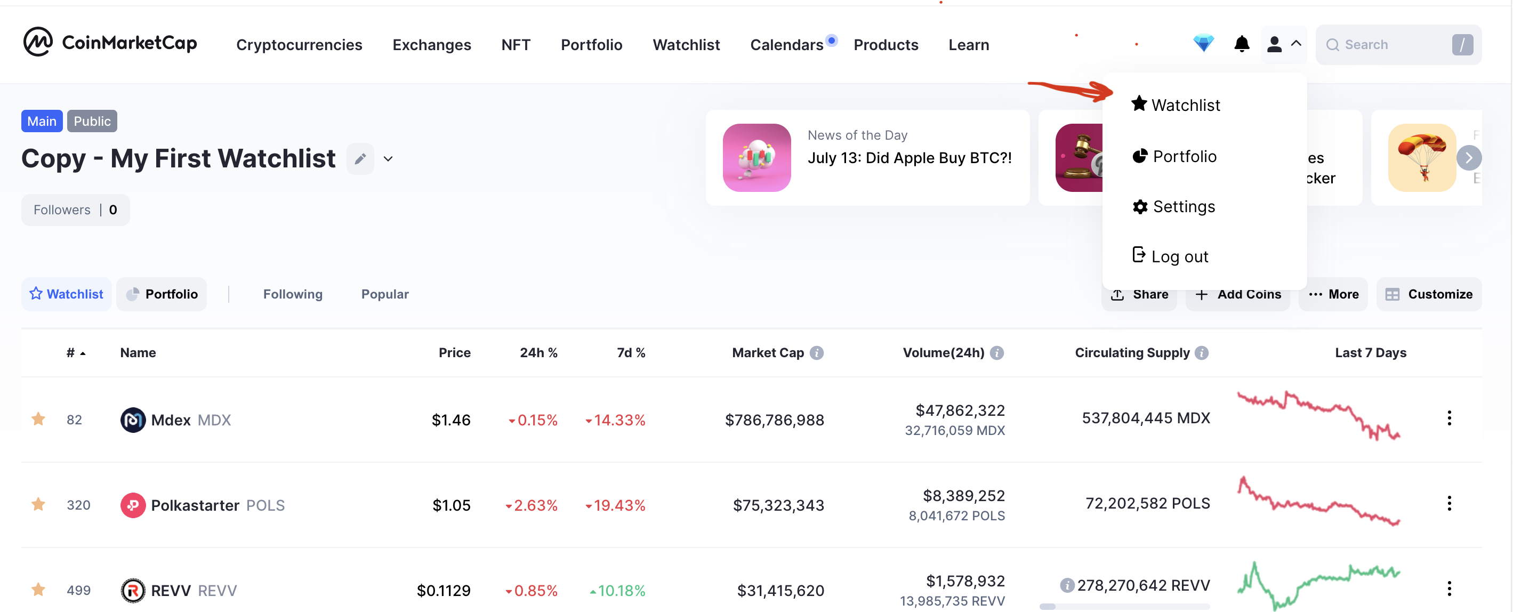Select Settings in the profile menu

(x=1183, y=207)
